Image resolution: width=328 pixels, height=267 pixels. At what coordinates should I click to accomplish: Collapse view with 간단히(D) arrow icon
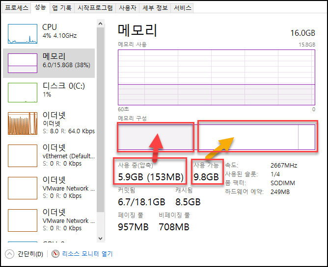[9, 254]
